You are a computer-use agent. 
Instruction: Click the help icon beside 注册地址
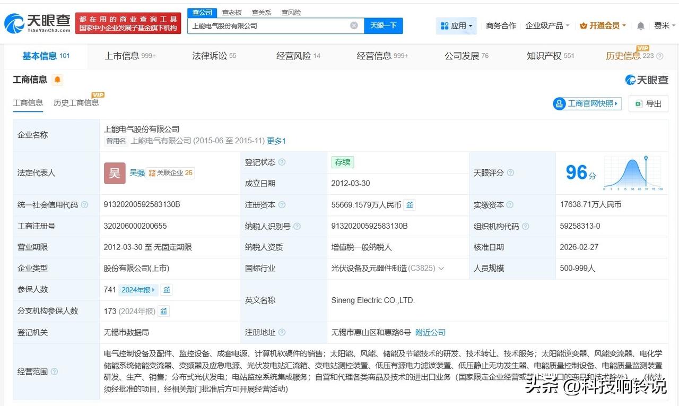282,332
